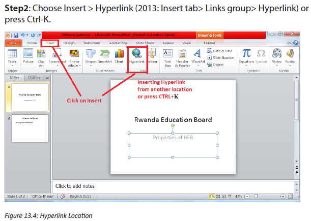This screenshot has height=221, width=311.
Task: Click the SmartArt icon
Action: (x=105, y=53)
